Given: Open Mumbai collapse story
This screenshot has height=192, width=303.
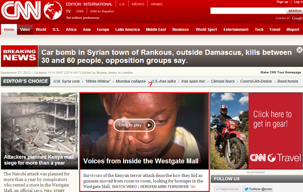Looking at the screenshot, I should click(131, 81).
